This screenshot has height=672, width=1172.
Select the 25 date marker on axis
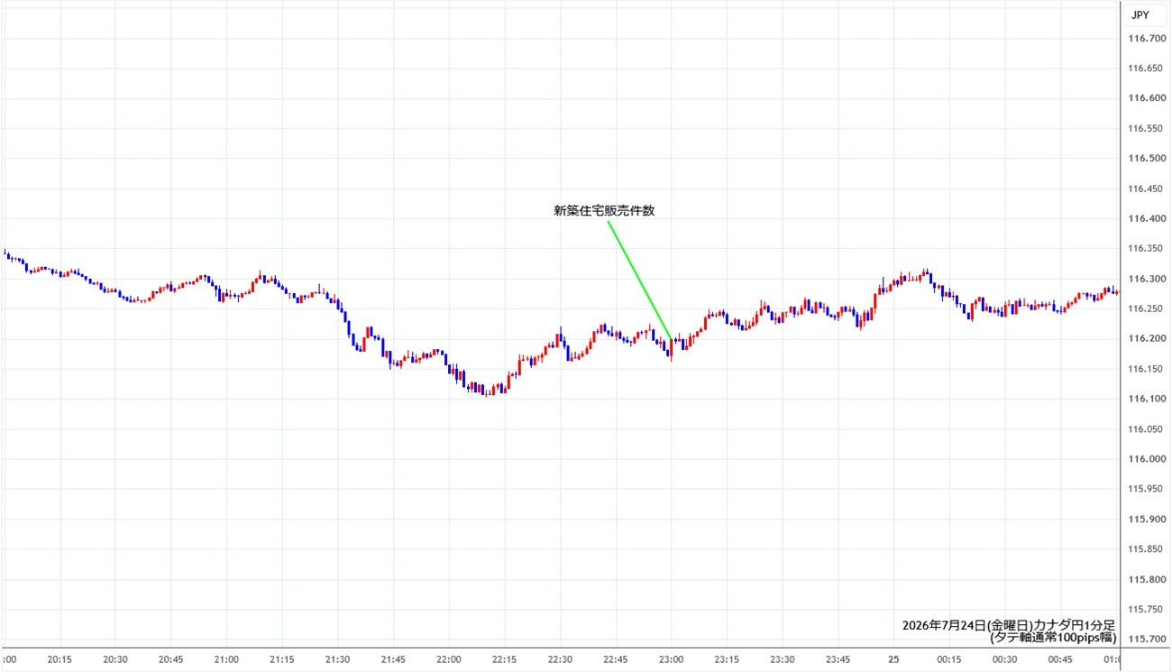click(x=893, y=658)
